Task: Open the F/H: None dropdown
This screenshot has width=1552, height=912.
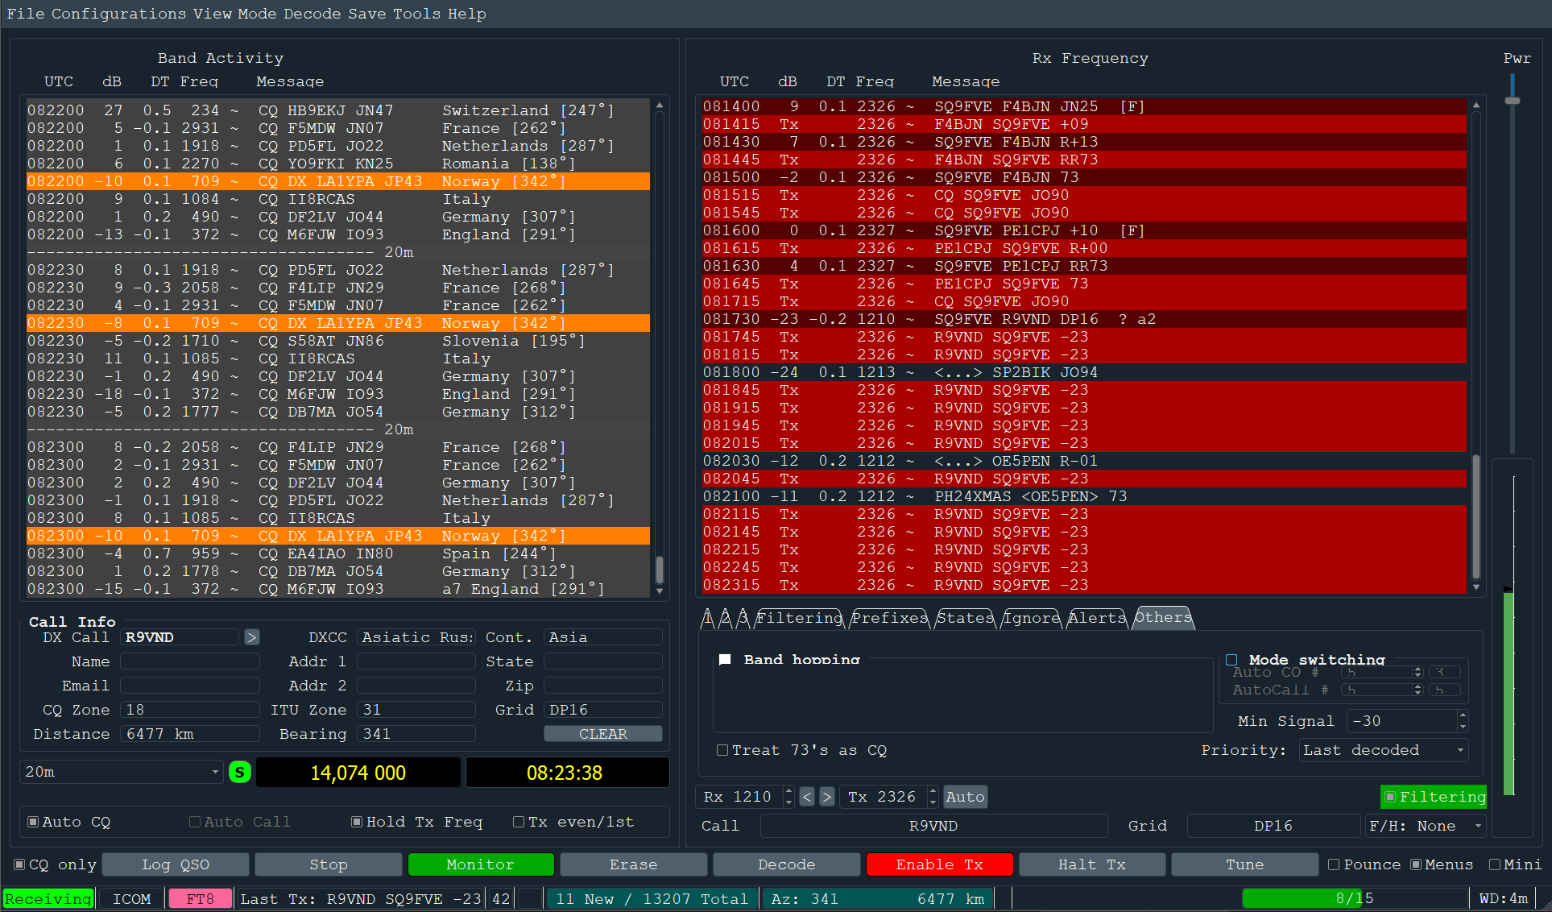Action: pyautogui.click(x=1426, y=826)
